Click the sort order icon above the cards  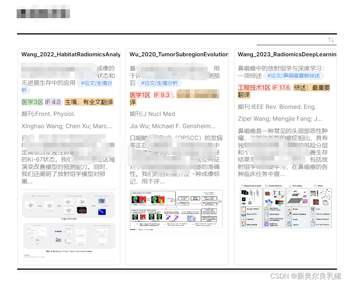point(331,40)
